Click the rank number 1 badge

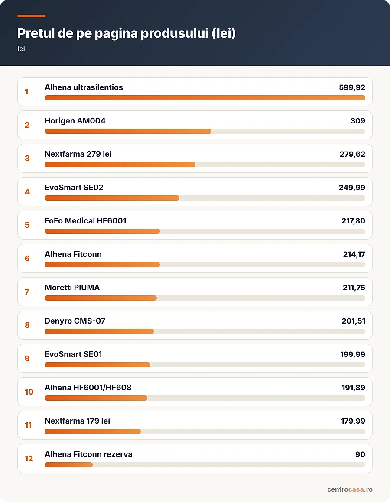click(26, 92)
